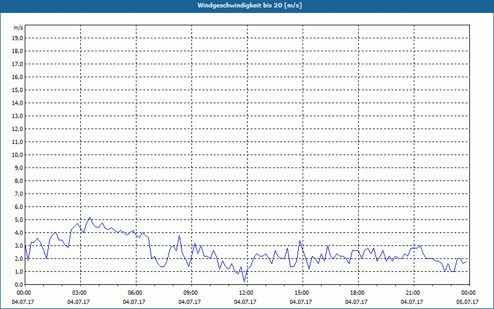Click the 17,0 y-axis label
The height and width of the screenshot is (309, 494).
(x=17, y=64)
